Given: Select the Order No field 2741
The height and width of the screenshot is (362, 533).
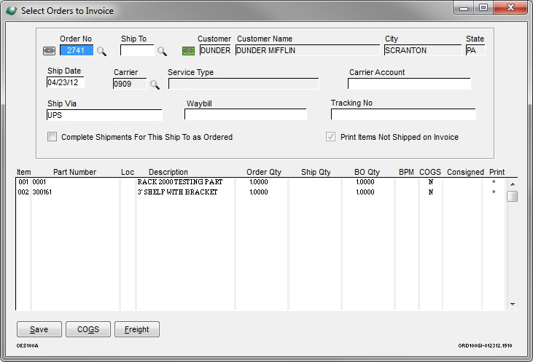Looking at the screenshot, I should (77, 50).
